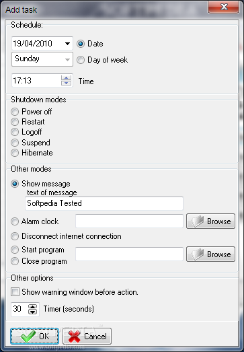Image resolution: width=244 pixels, height=352 pixels.
Task: Click the Alarm clock file path field
Action: 130,221
